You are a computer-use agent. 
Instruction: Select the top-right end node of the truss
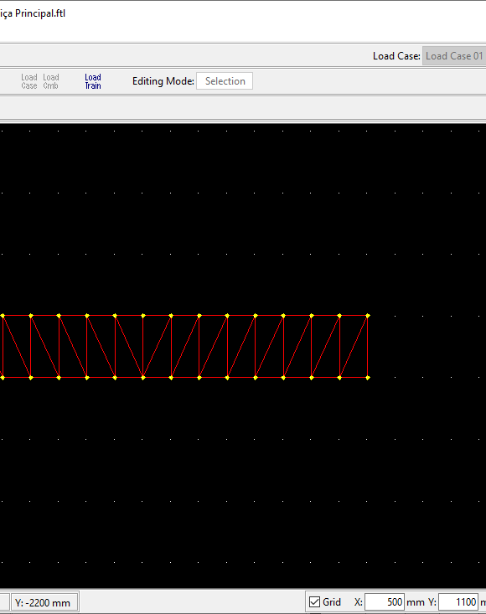(x=368, y=316)
